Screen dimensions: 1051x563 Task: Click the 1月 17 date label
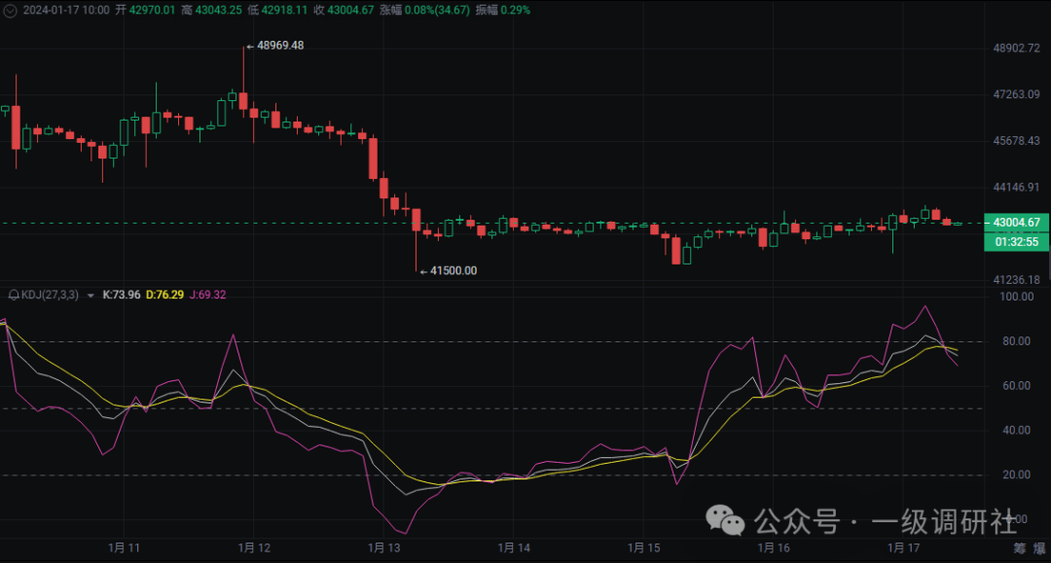pos(903,547)
